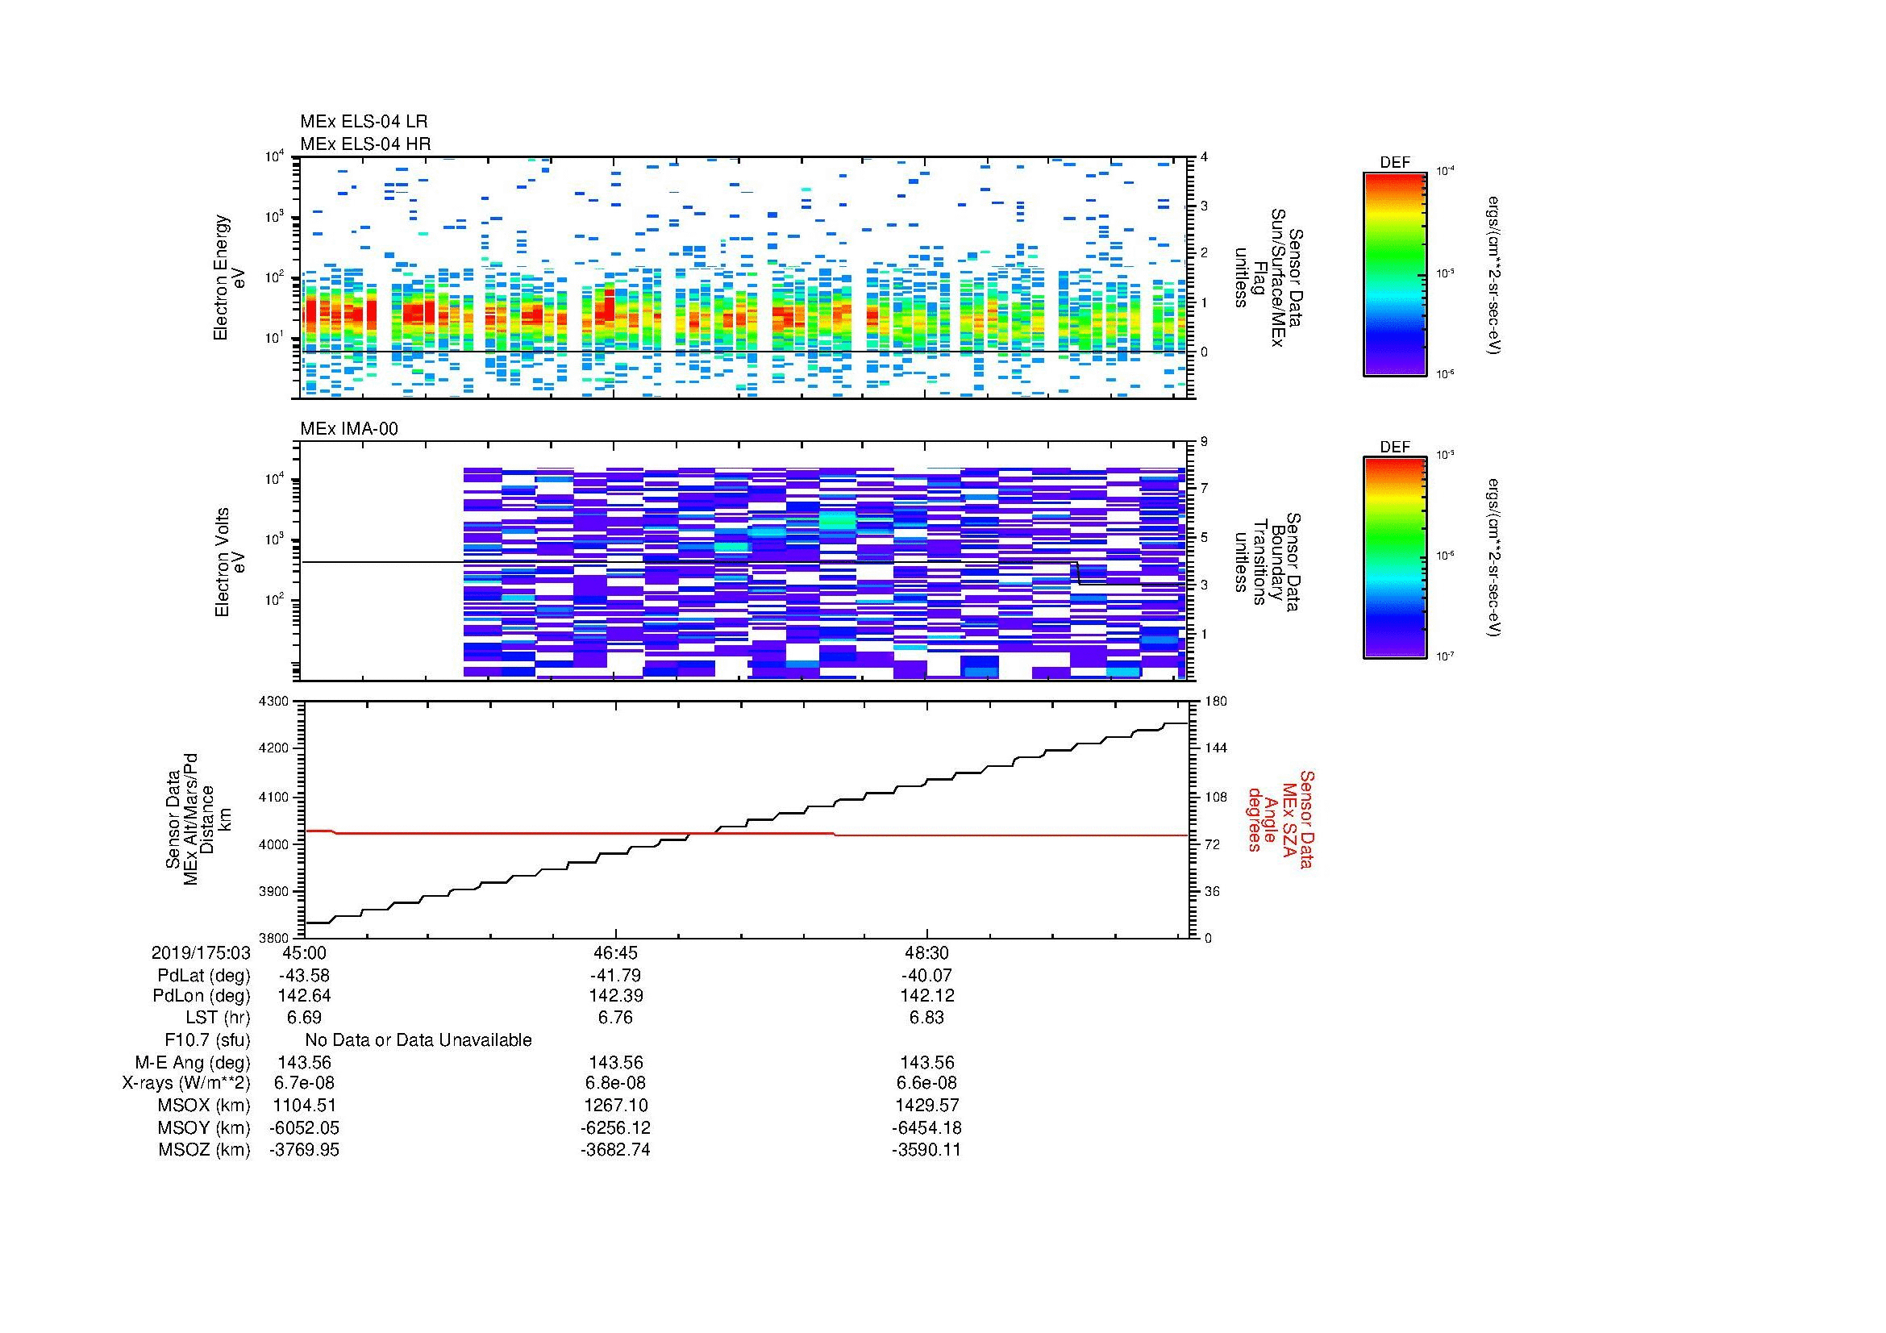
Task: Click the MSOY (km) row label
Action: (204, 1128)
